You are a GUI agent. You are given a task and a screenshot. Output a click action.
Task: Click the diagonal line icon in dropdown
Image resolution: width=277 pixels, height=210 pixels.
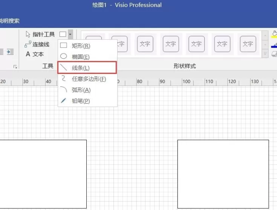tap(63, 67)
